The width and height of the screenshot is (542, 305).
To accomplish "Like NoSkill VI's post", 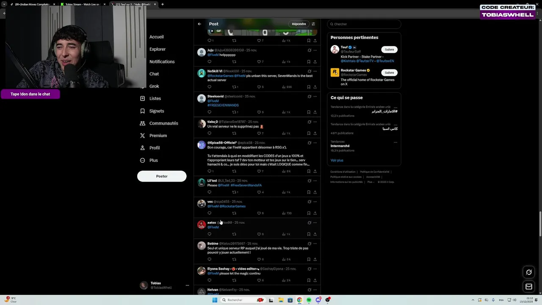I will click(259, 87).
